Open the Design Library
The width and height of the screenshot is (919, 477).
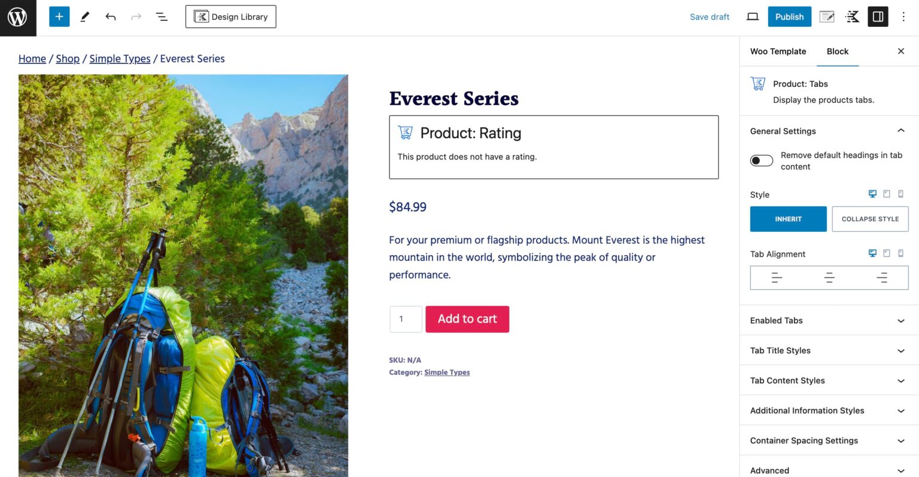(230, 17)
